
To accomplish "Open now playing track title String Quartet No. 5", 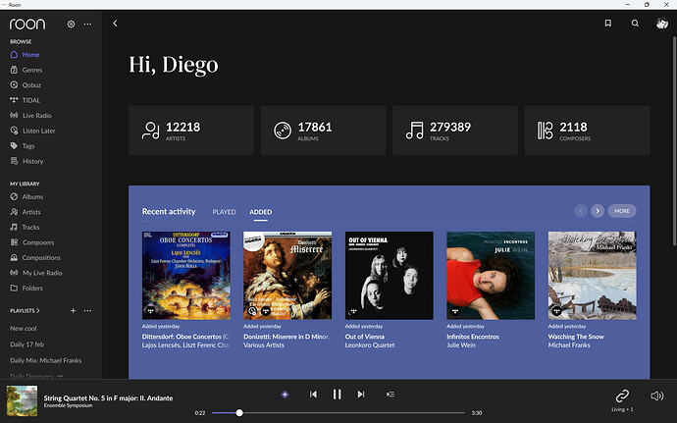I will point(108,397).
